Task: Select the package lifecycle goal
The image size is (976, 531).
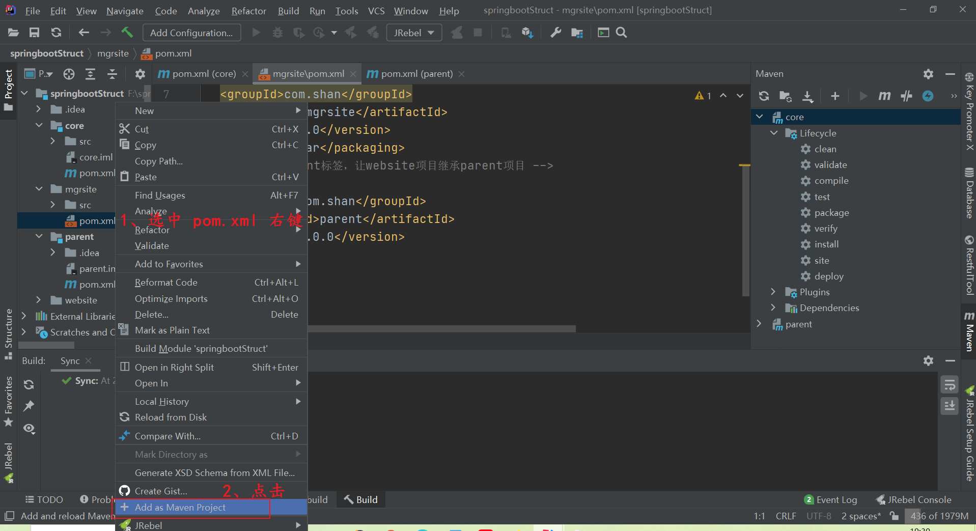Action: click(x=831, y=213)
